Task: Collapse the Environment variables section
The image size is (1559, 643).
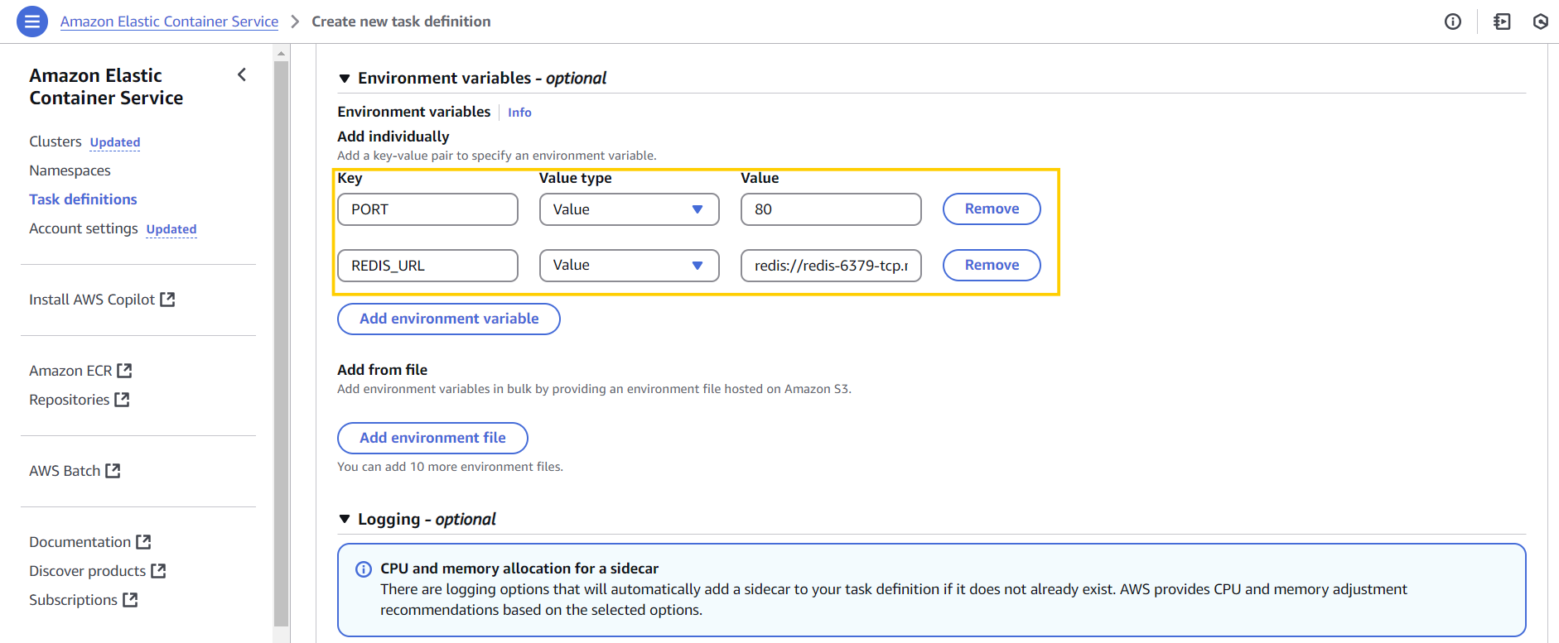Action: [x=345, y=79]
